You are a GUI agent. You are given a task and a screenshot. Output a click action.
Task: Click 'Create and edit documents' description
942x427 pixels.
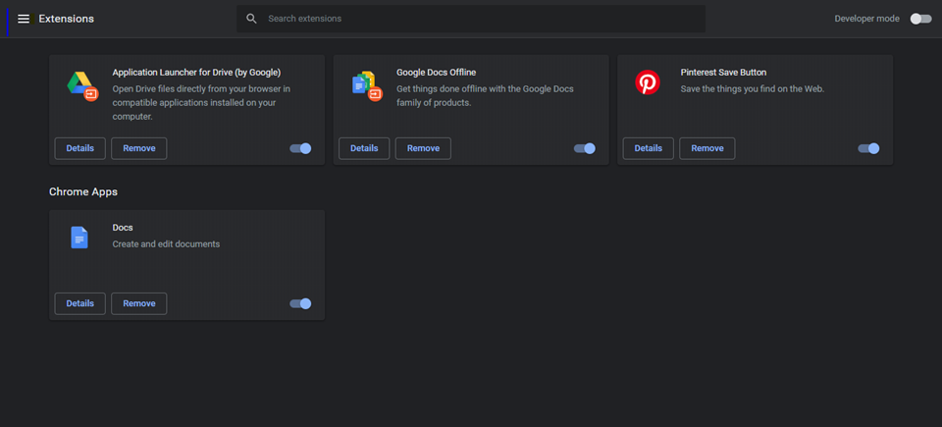pyautogui.click(x=166, y=244)
